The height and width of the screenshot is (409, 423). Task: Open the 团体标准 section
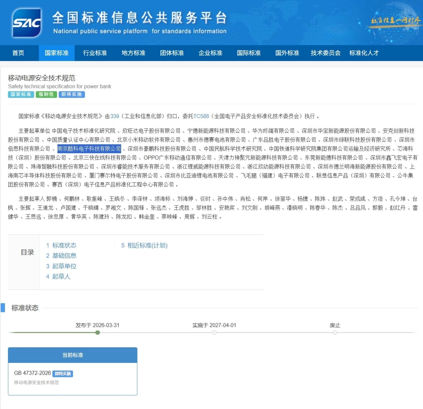point(171,53)
